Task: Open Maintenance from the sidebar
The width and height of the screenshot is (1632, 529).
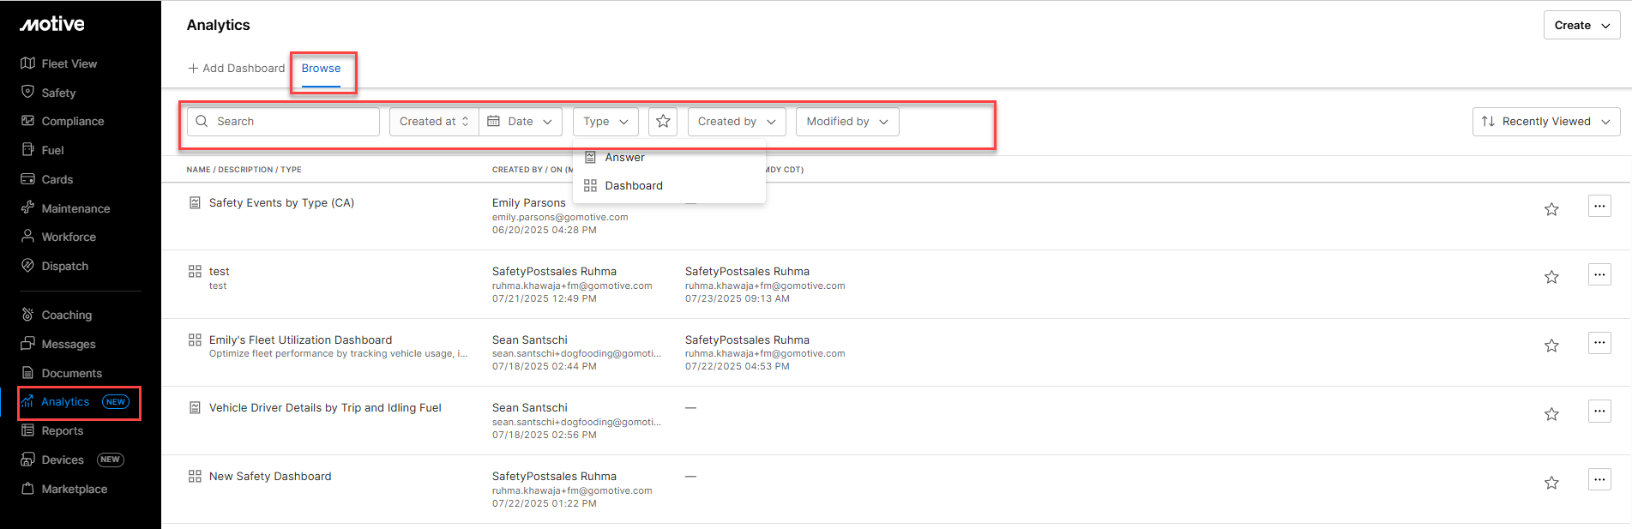Action: (x=75, y=208)
